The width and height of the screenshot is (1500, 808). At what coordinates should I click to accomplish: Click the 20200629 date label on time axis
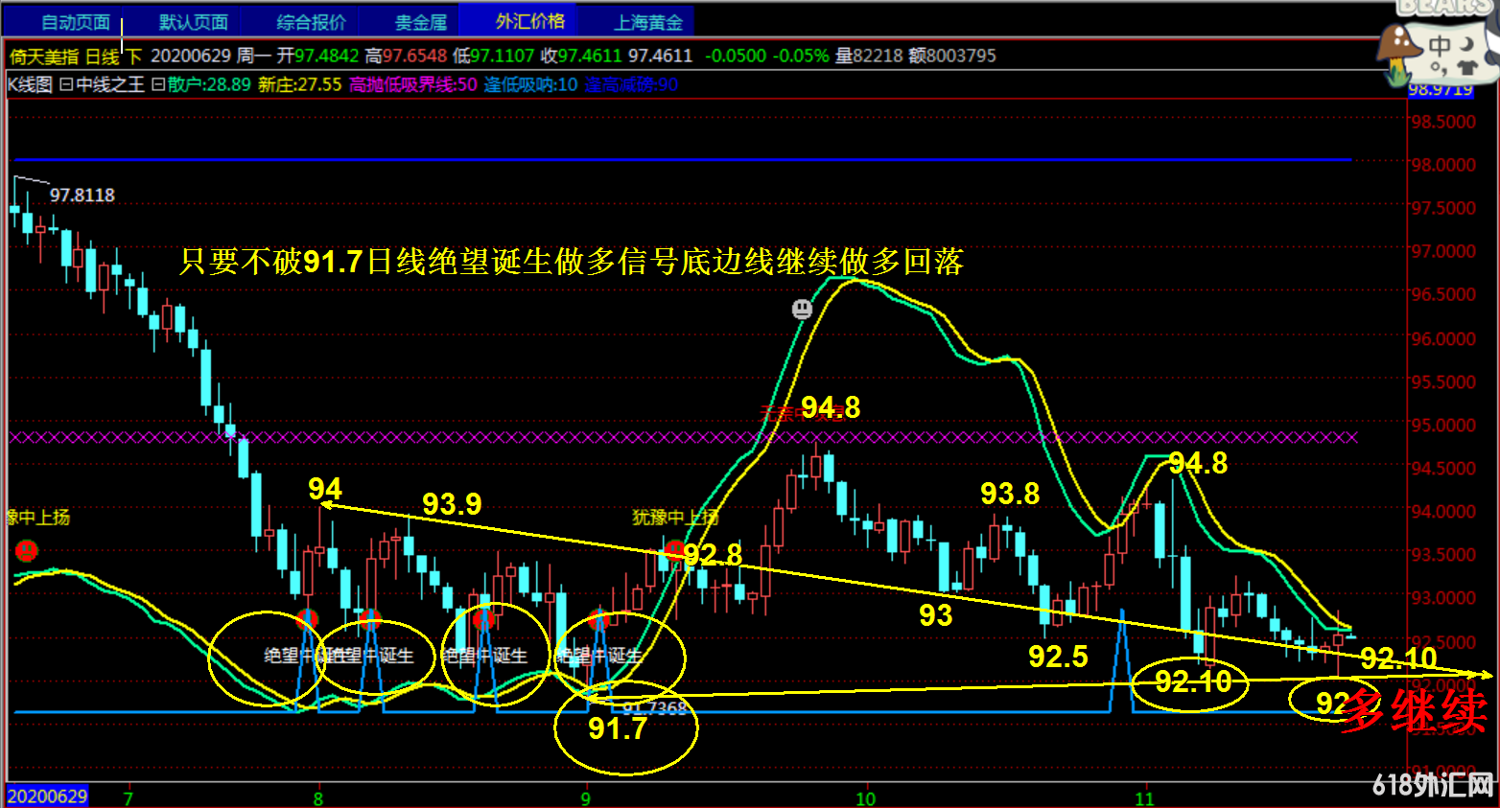47,796
